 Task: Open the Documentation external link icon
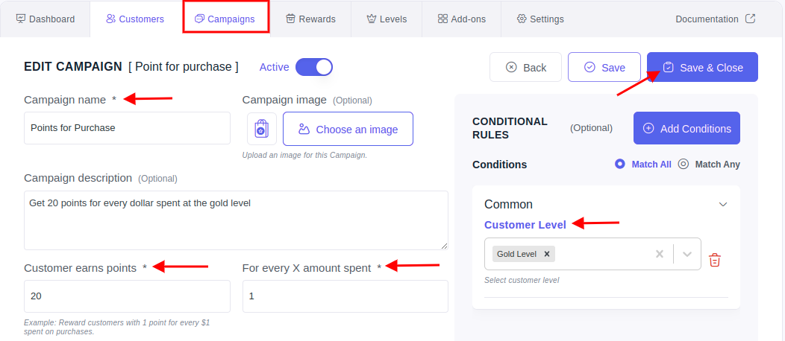(x=750, y=19)
